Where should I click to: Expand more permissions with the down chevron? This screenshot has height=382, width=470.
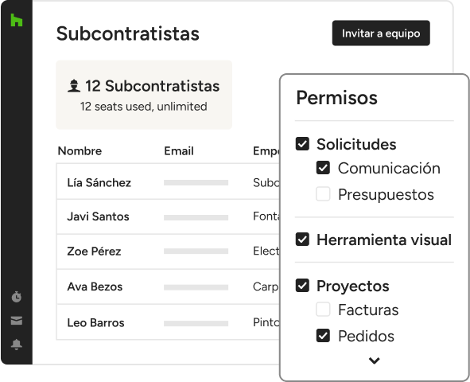374,360
